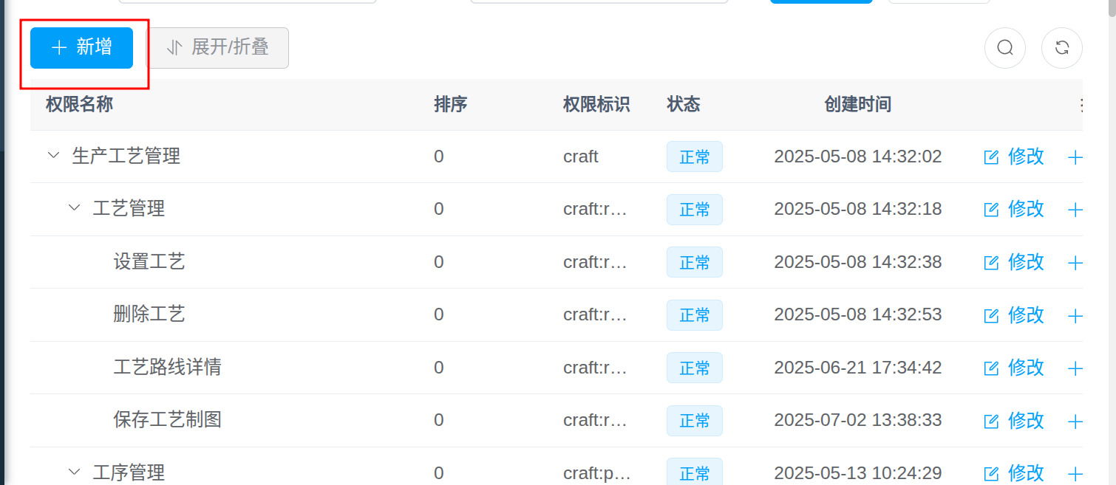
Task: Collapse the 生产工艺管理 tree node
Action: click(53, 156)
